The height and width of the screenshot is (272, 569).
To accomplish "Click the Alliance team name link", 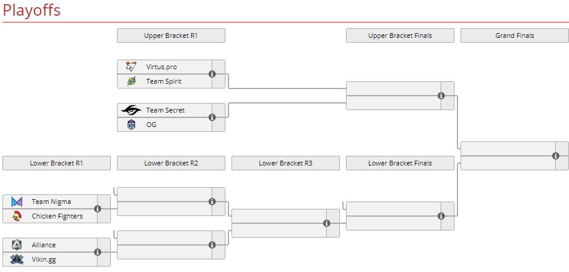I will [x=43, y=245].
